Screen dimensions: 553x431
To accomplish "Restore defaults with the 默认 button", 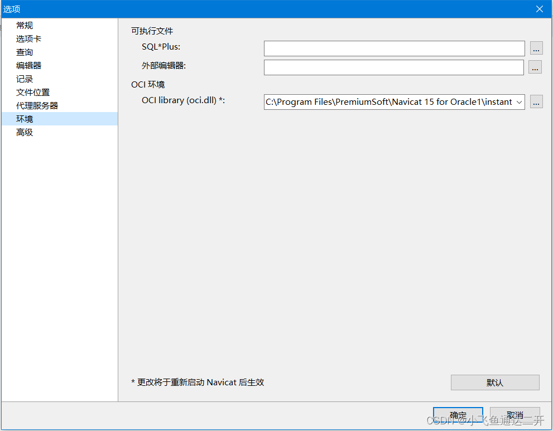I will click(x=495, y=382).
